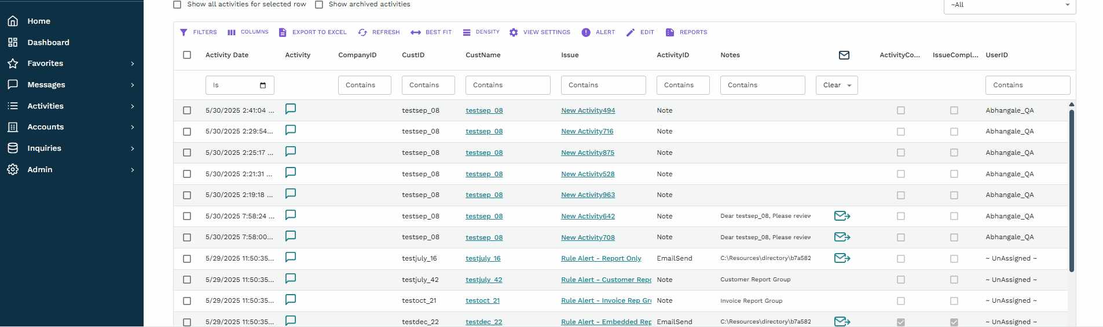Open Inquiries in the sidebar
Screen dimensions: 1103x327
(x=44, y=148)
